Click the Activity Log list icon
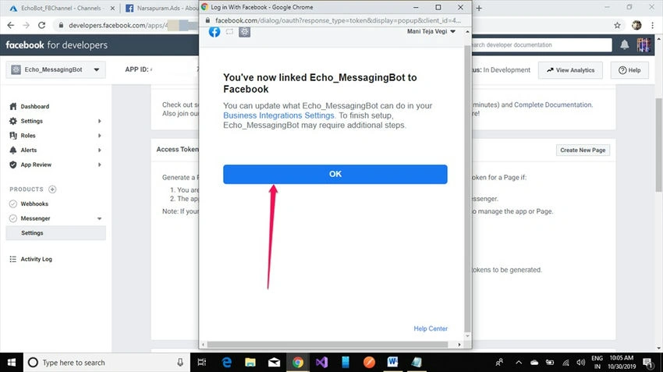Screen dimensions: 663x372 point(13,259)
